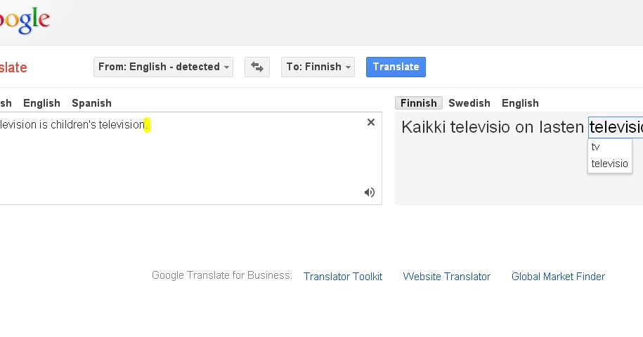The image size is (643, 337).
Task: Open Global Market Finder link
Action: pos(558,277)
